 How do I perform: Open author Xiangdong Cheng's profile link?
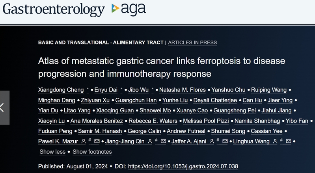point(62,90)
